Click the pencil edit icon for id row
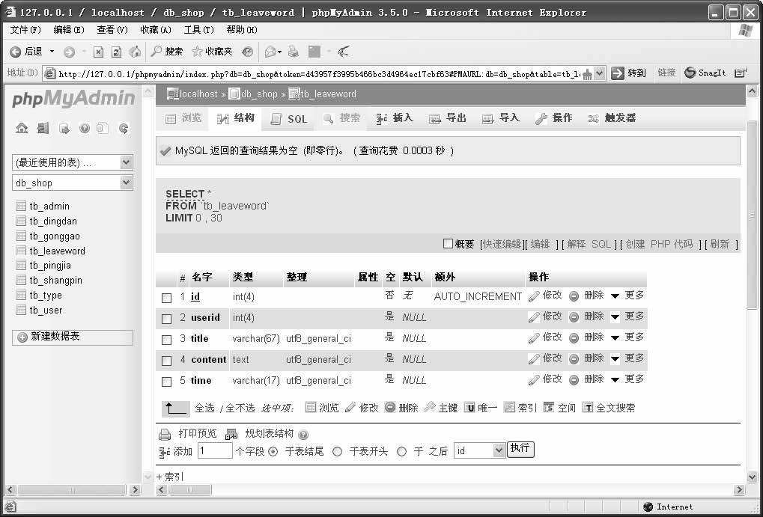763x517 pixels. click(535, 296)
